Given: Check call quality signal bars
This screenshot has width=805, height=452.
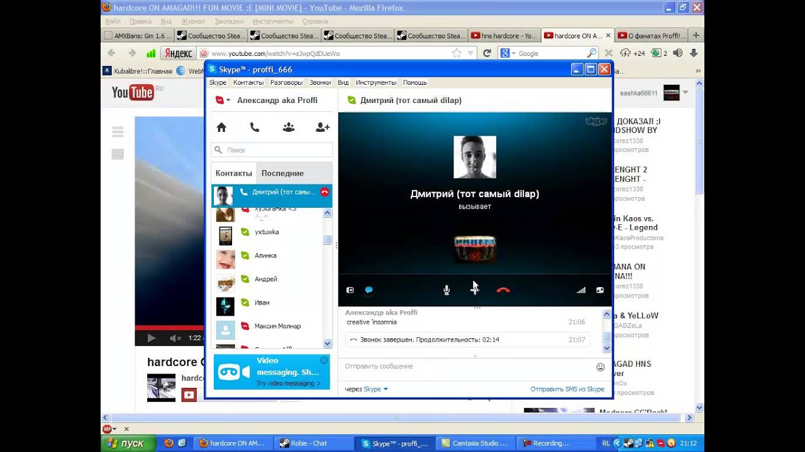Looking at the screenshot, I should [581, 290].
